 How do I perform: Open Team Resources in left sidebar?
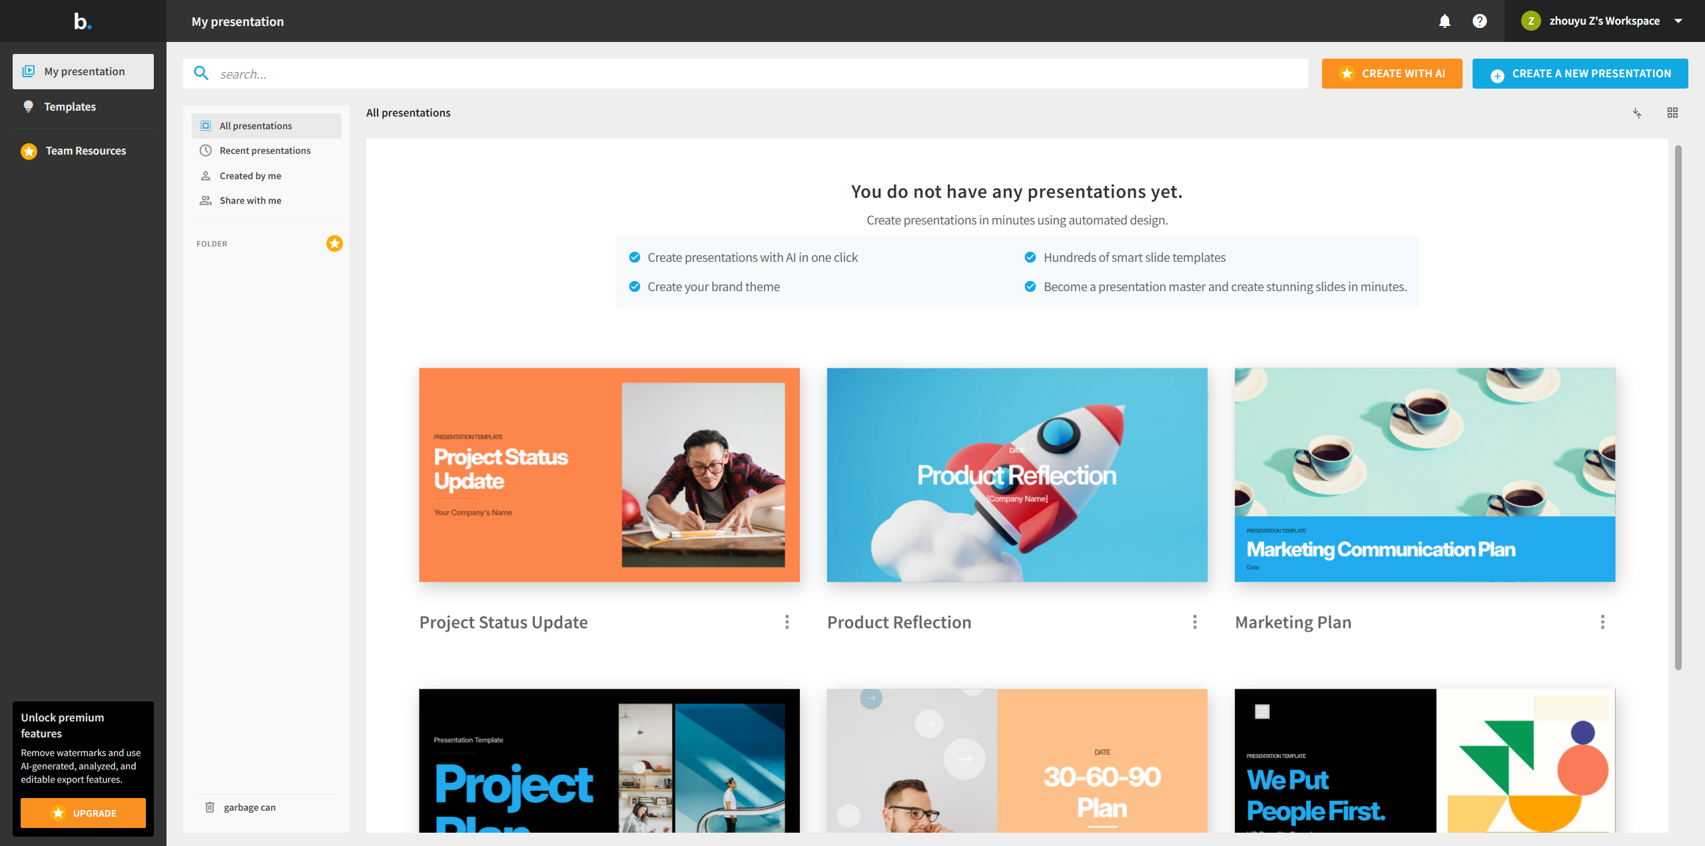(83, 151)
